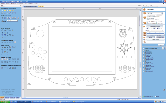Move toolpath down with the blue arrow icon
The height and width of the screenshot is (103, 166).
tap(165, 48)
